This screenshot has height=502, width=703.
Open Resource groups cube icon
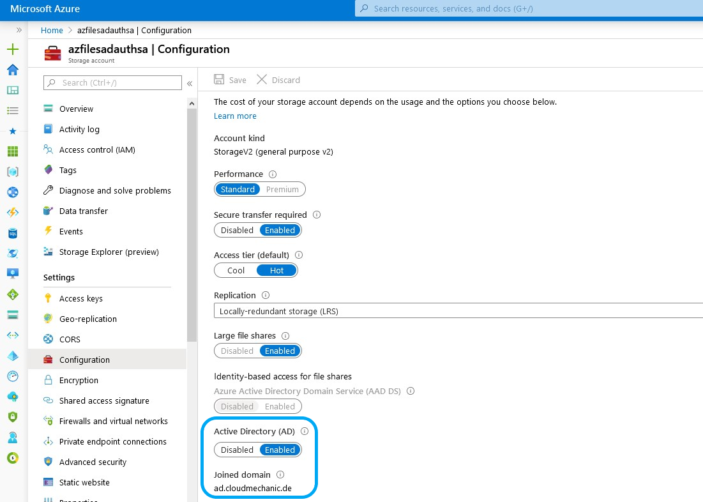click(13, 171)
